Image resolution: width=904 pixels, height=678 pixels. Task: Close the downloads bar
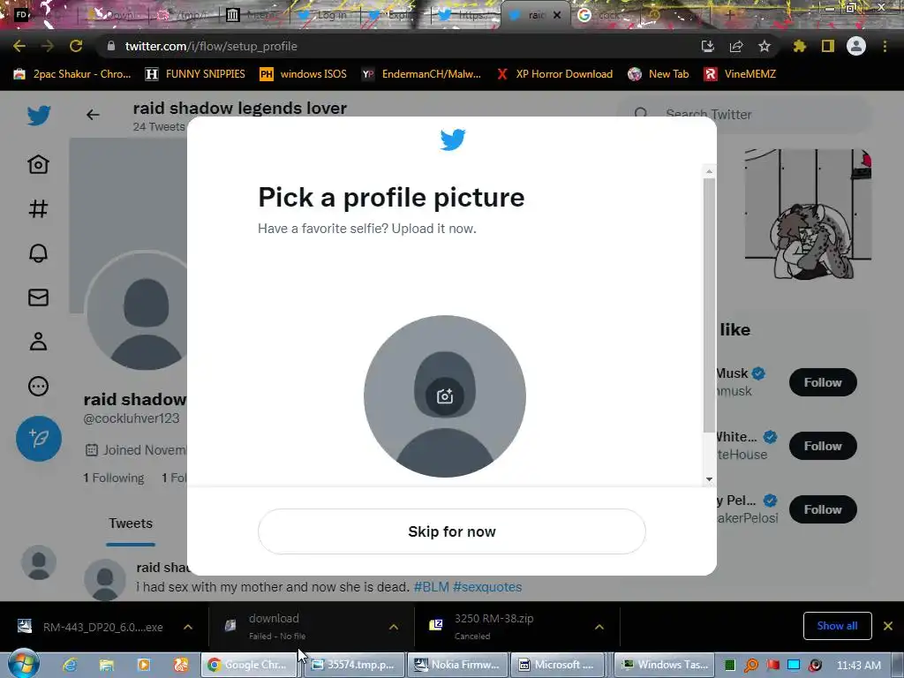click(x=888, y=626)
